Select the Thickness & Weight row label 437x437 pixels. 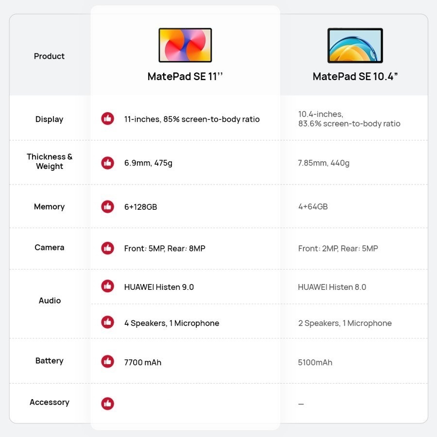(x=49, y=162)
